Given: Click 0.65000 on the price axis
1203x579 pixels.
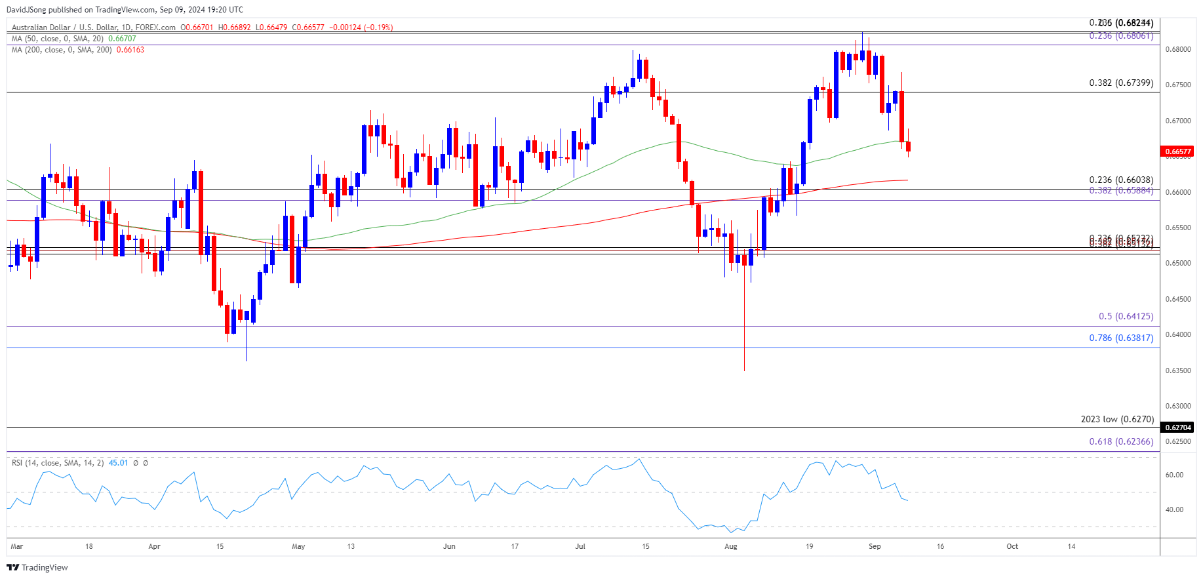Looking at the screenshot, I should pos(1177,264).
